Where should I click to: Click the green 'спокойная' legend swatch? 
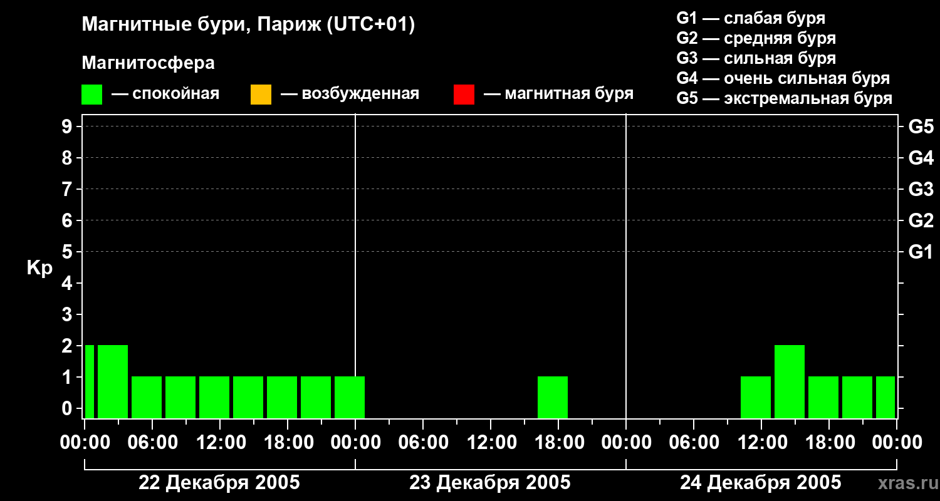pos(91,95)
